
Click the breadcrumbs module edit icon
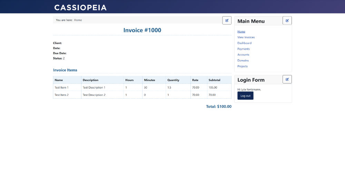click(227, 20)
